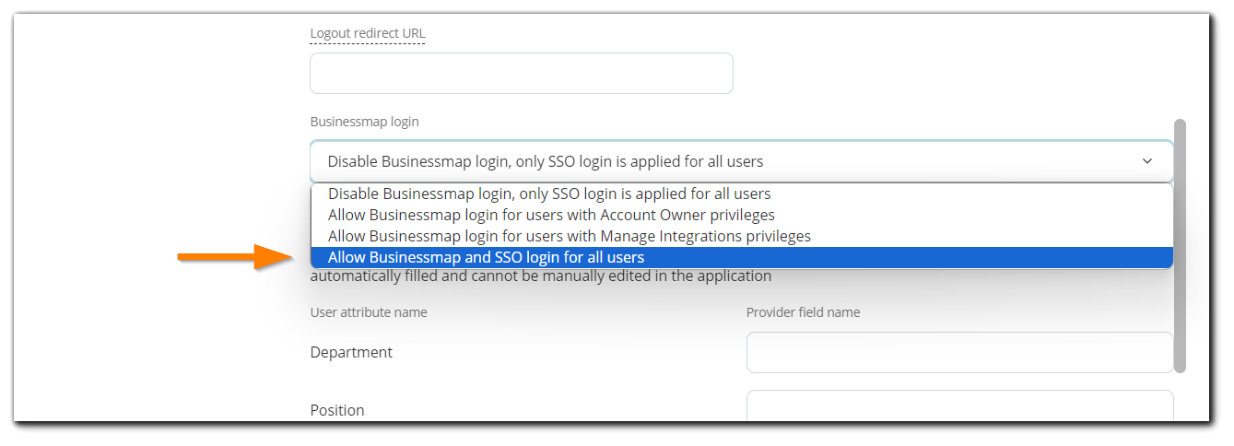Select Disable Businessmap login, only SSO option
Screen dimensions: 1234x446
click(x=742, y=194)
